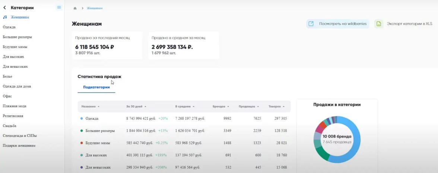Screen dimensions: 438x173
Task: Sort table by Товаров column
Action: click(x=277, y=106)
